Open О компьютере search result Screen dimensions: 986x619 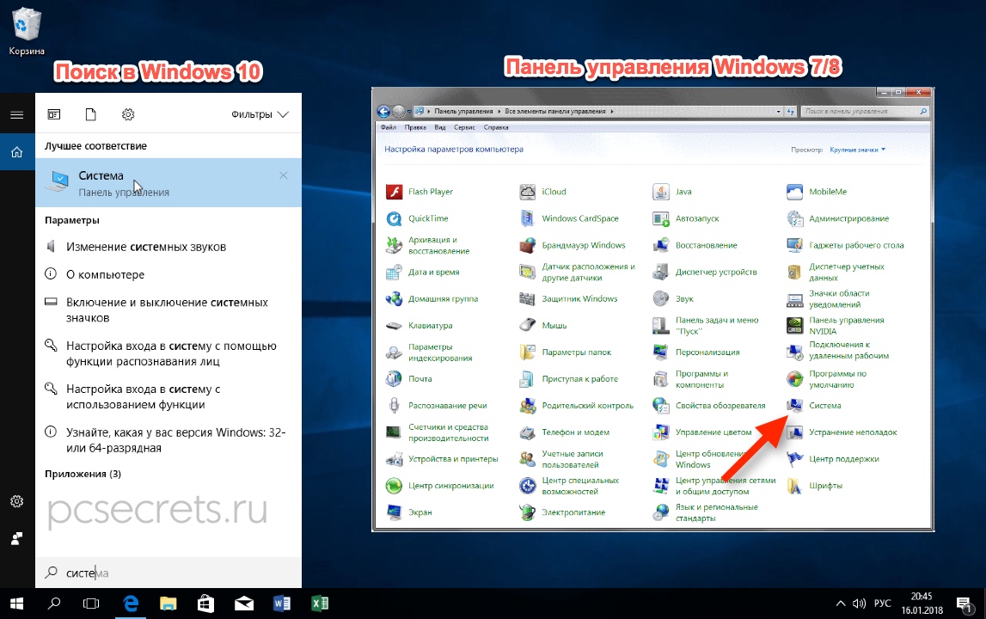click(168, 274)
